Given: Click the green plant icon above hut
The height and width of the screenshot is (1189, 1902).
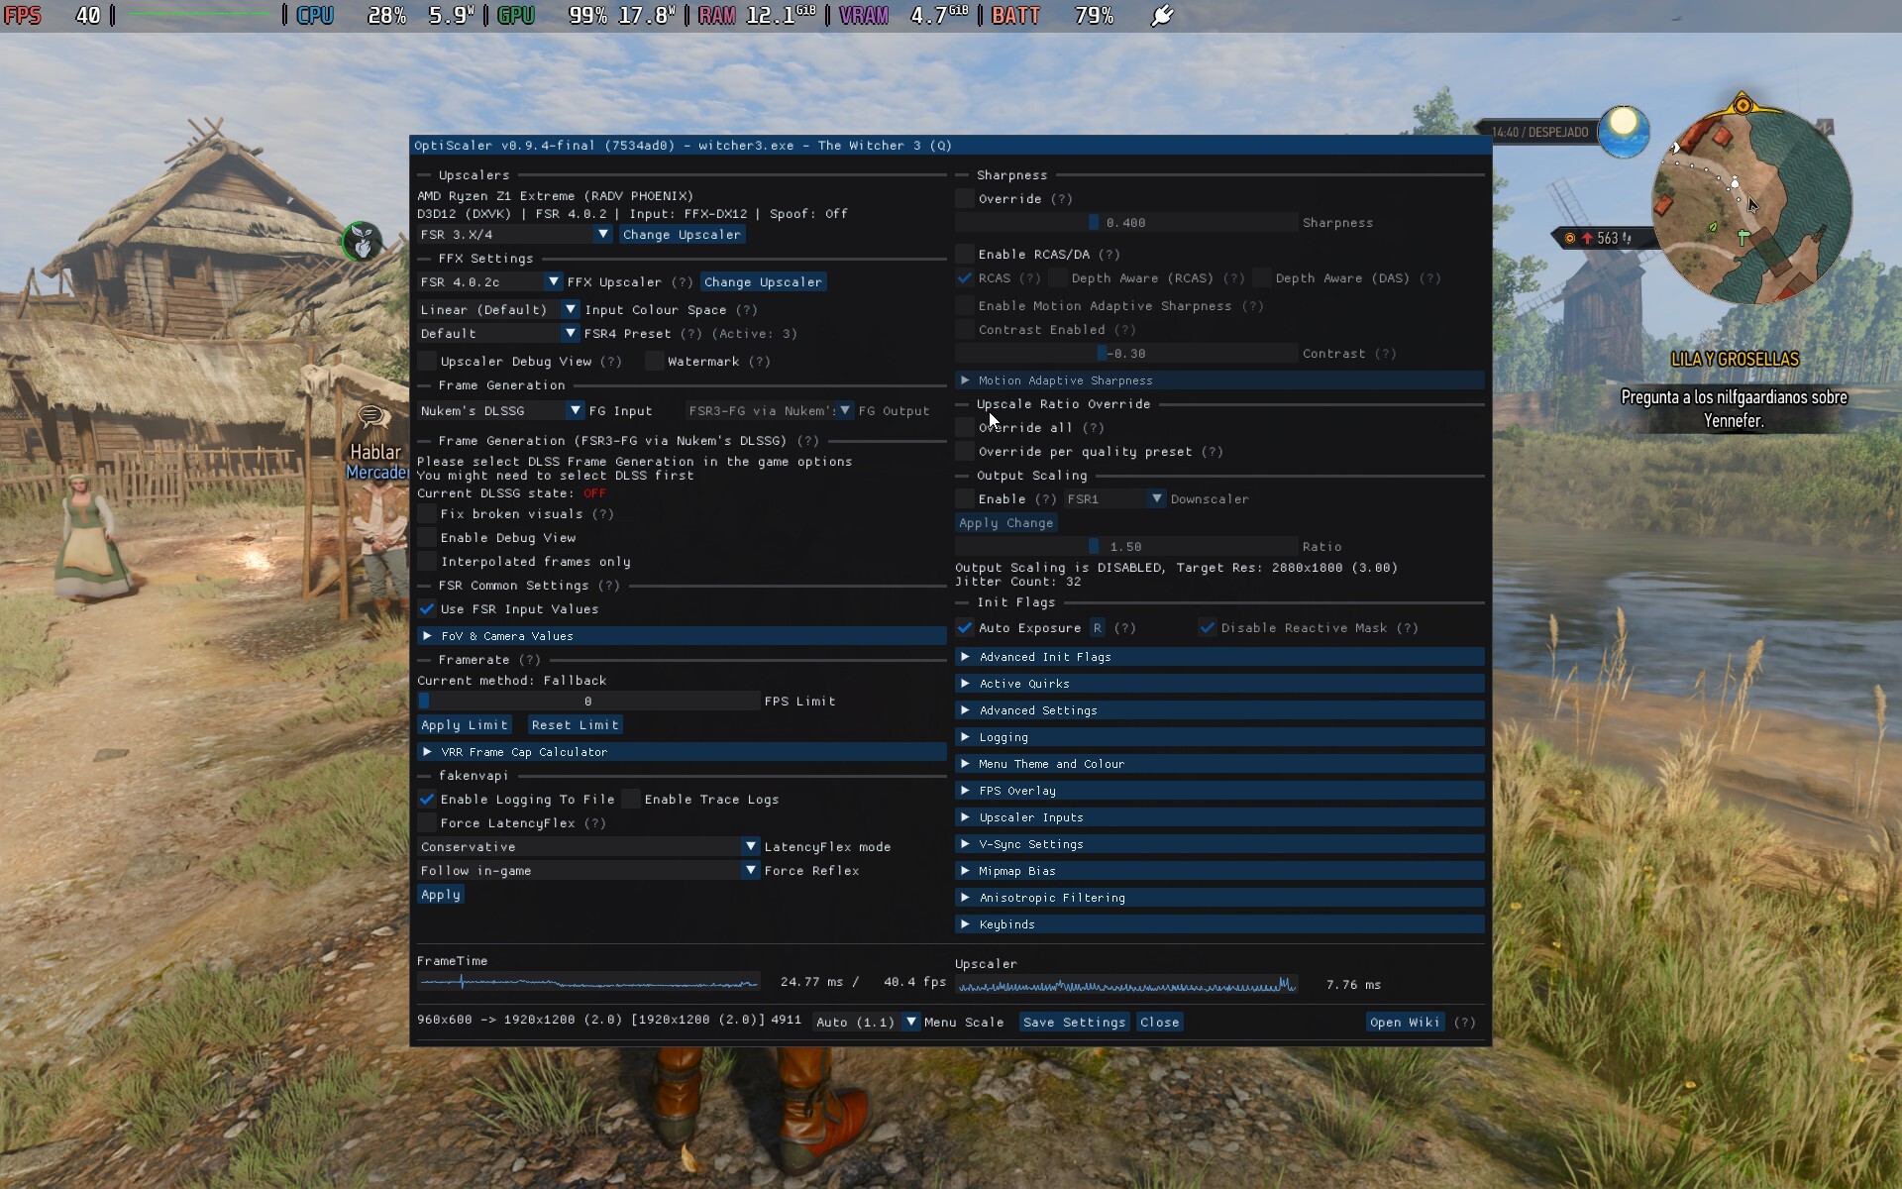Looking at the screenshot, I should [x=363, y=241].
